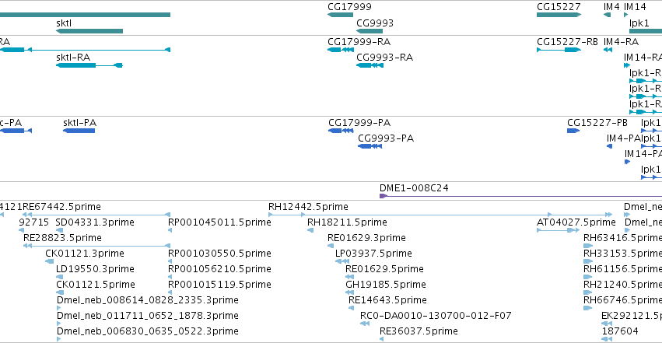Click Dmel_neb_008614_0828_2335.3prime label
This screenshot has height=343, width=662.
tap(148, 300)
